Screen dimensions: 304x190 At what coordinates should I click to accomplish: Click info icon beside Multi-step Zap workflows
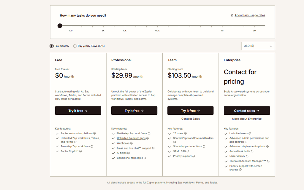(x=149, y=133)
